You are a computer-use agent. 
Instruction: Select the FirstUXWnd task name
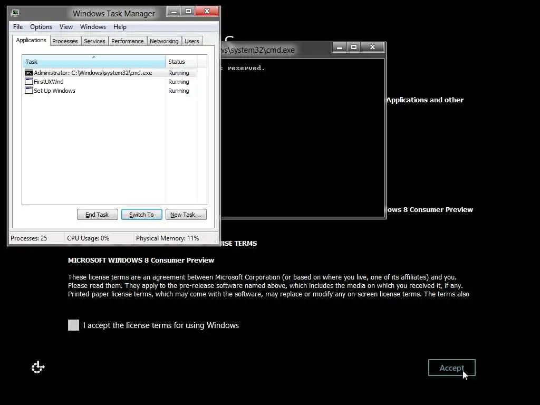49,82
